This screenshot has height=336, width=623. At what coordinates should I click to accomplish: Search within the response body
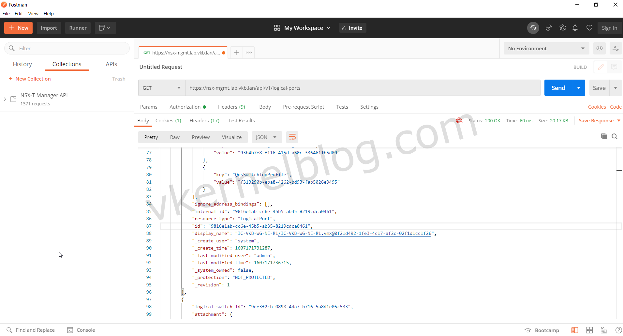(615, 137)
